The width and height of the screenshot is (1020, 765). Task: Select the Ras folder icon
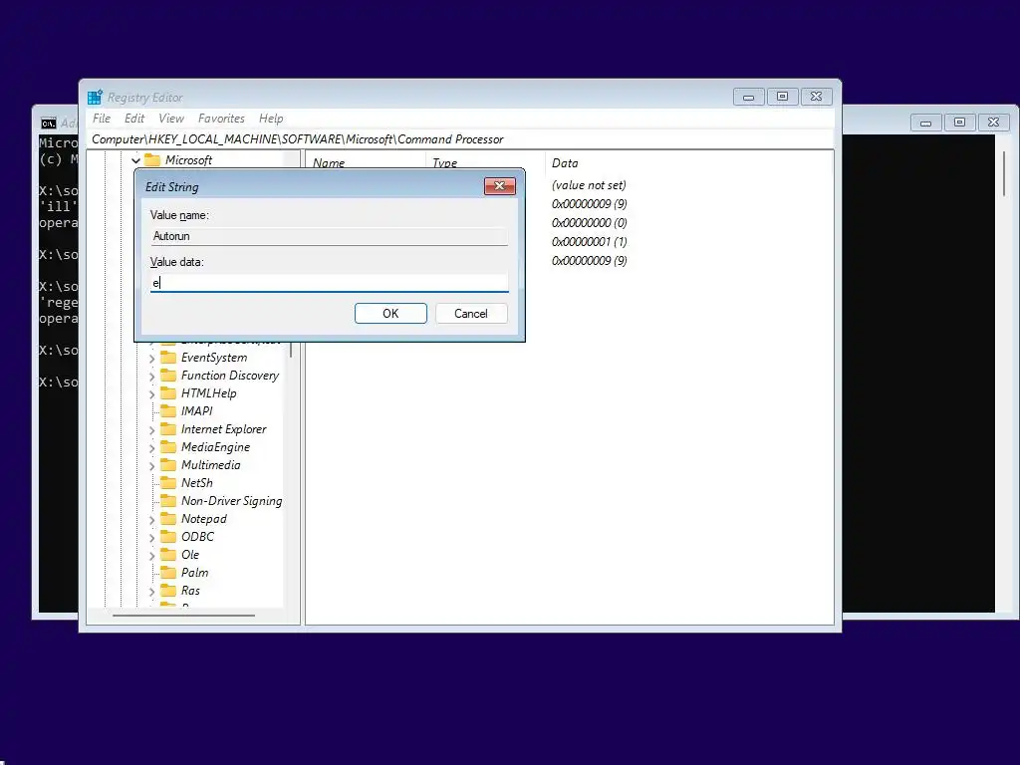pos(168,590)
